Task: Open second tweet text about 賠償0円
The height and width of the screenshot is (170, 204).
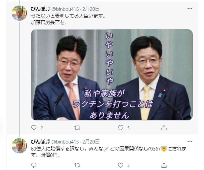Action: pos(109,152)
